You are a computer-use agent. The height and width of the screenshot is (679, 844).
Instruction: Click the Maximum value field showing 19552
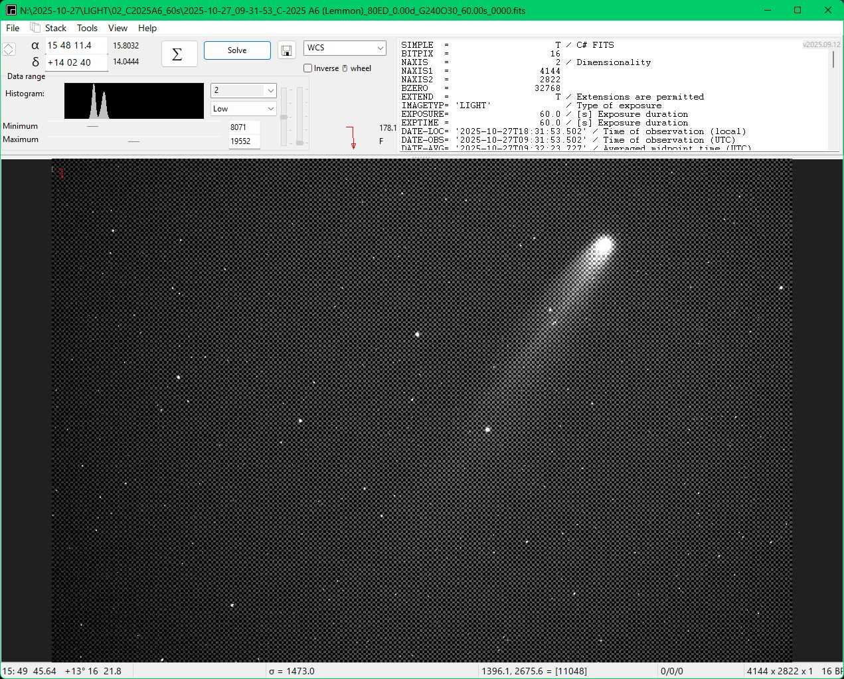pos(244,141)
